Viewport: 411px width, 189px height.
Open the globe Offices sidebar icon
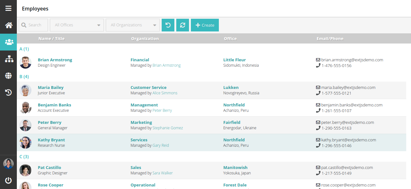(x=8, y=76)
